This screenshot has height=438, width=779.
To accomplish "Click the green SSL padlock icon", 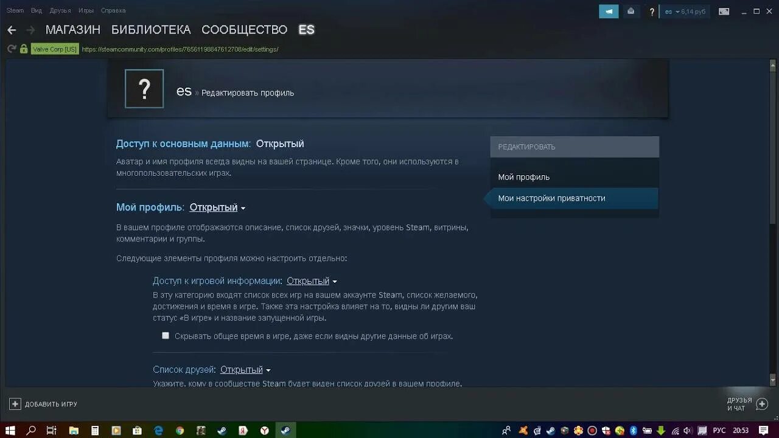I will [24, 49].
